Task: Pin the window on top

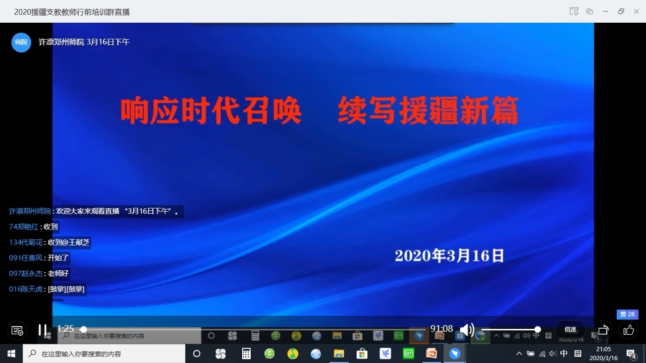Action: click(574, 12)
